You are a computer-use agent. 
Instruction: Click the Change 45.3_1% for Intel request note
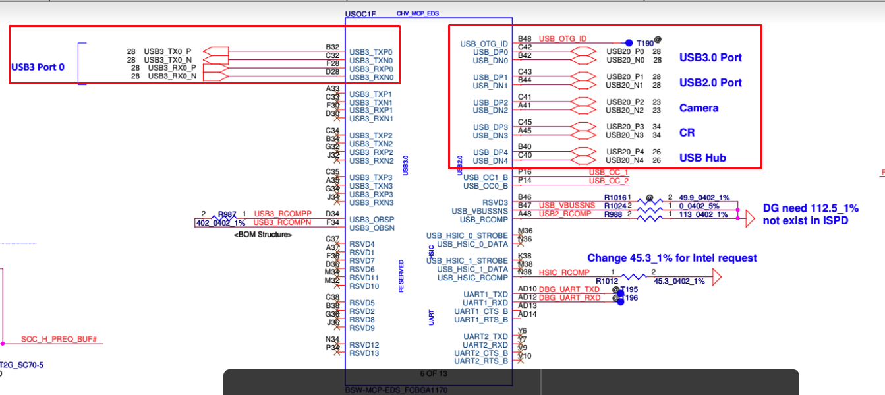coord(672,258)
